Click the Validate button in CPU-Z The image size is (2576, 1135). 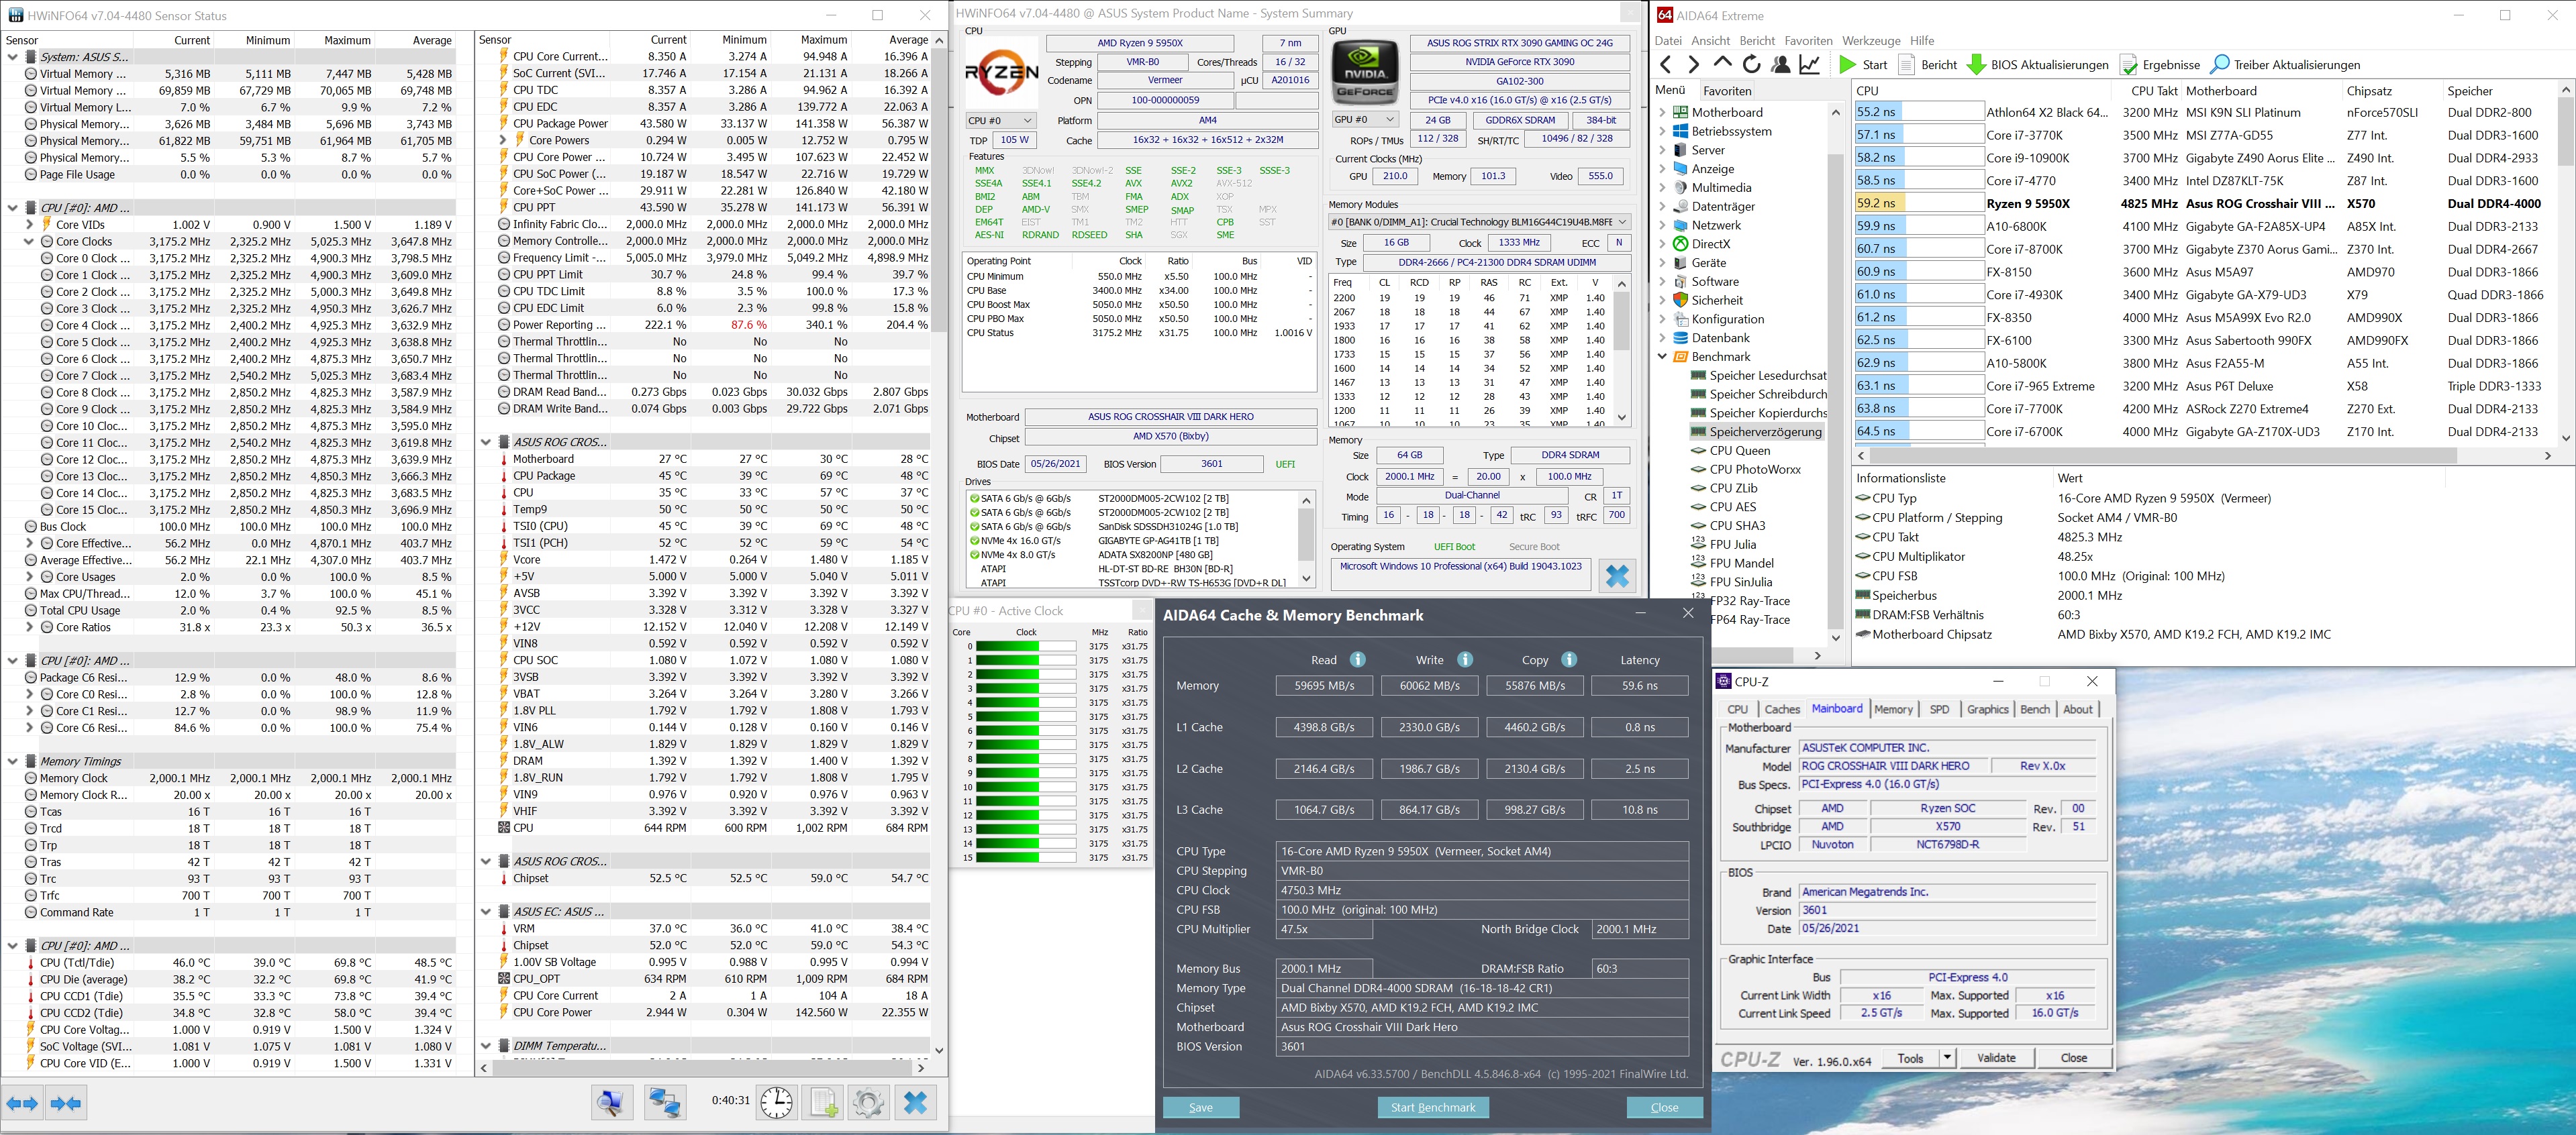[1996, 1058]
